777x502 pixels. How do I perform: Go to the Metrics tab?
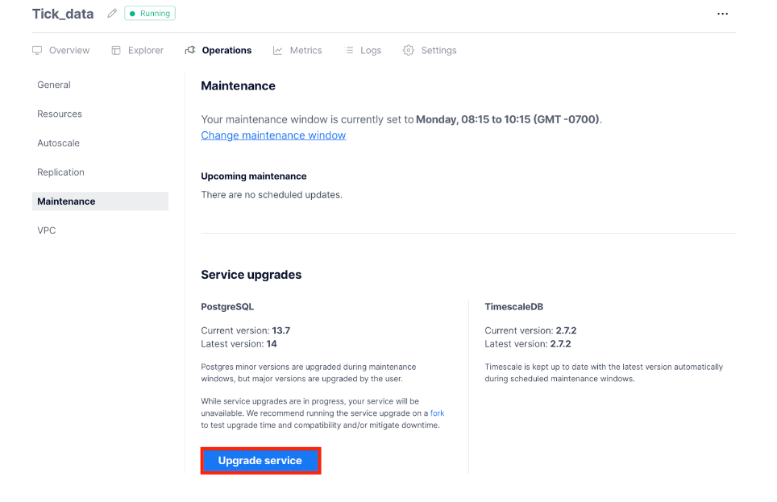pyautogui.click(x=305, y=50)
